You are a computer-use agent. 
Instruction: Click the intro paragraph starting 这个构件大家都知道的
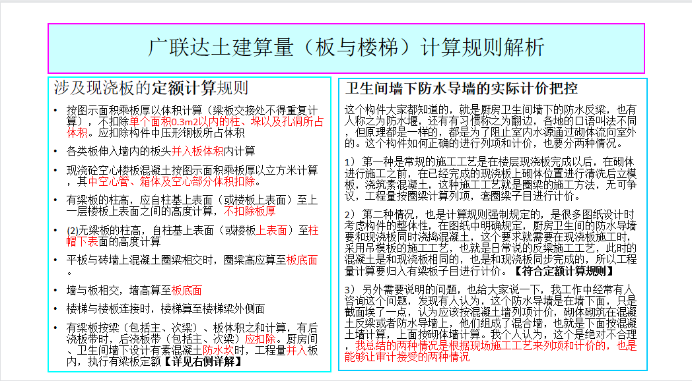(491, 127)
